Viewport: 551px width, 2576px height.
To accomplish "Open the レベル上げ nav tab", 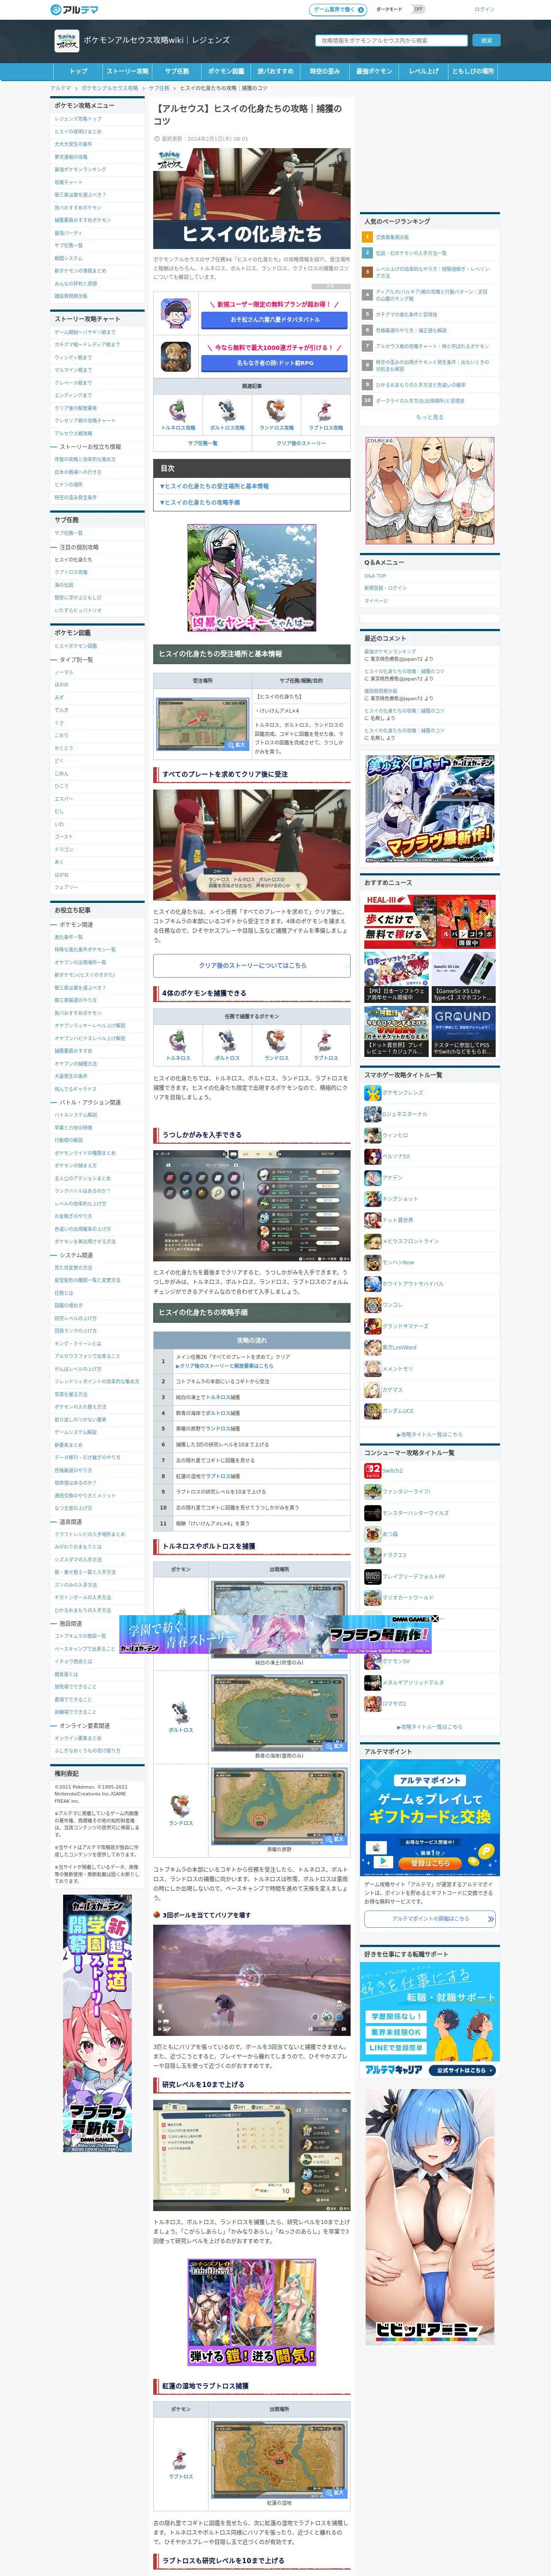I will click(x=424, y=72).
